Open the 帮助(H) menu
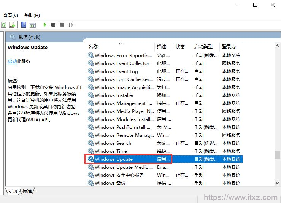Screen dimensions: 281x203 pyautogui.click(x=32, y=16)
